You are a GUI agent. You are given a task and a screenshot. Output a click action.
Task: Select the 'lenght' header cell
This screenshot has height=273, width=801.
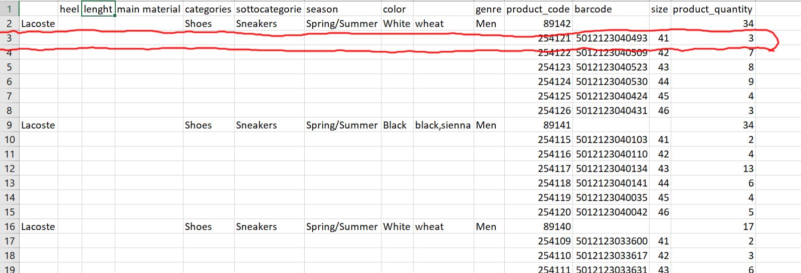(x=98, y=9)
